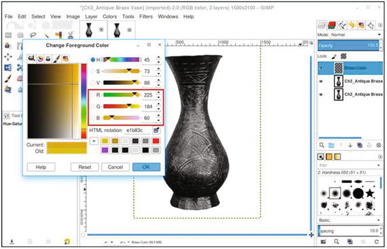
Task: Select the Scissors Select tool
Action: [x=71, y=35]
